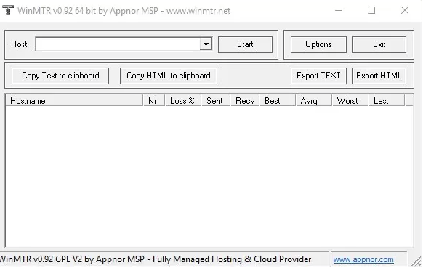Select the Recv column header
Viewport: 423px width, 268px height.
(245, 101)
